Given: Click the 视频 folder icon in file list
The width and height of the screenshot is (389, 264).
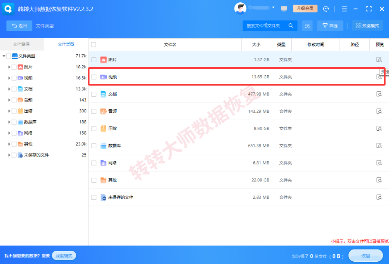Looking at the screenshot, I should click(x=103, y=77).
